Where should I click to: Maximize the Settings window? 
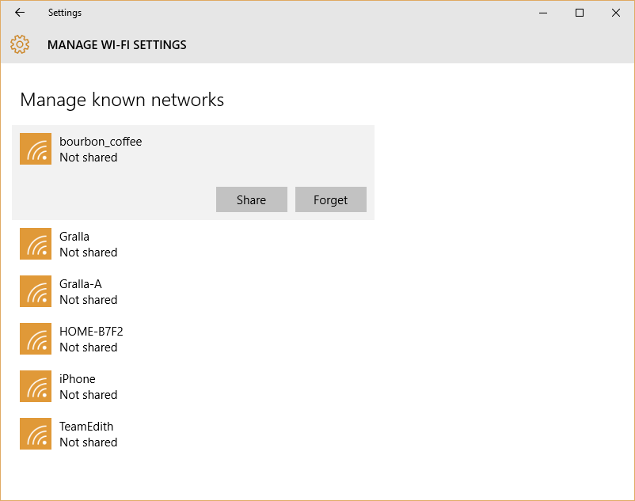click(580, 13)
